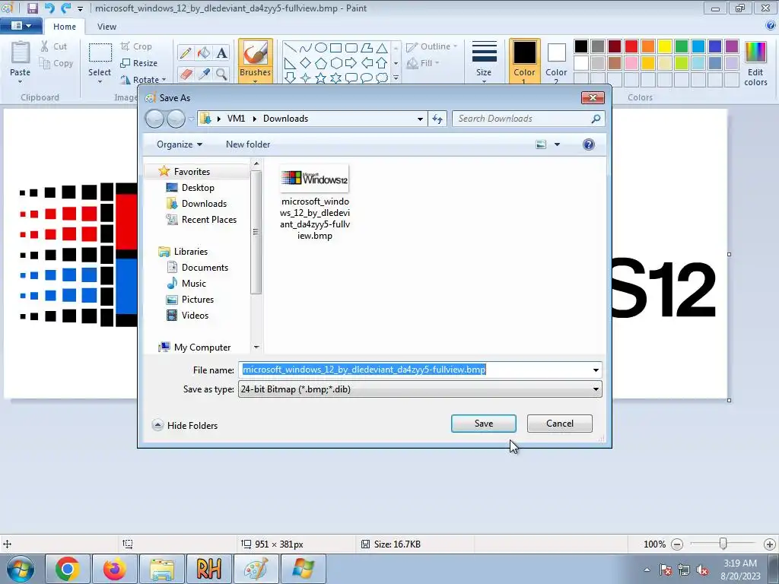Pick the yellow color swatch
The width and height of the screenshot is (779, 584).
[665, 46]
